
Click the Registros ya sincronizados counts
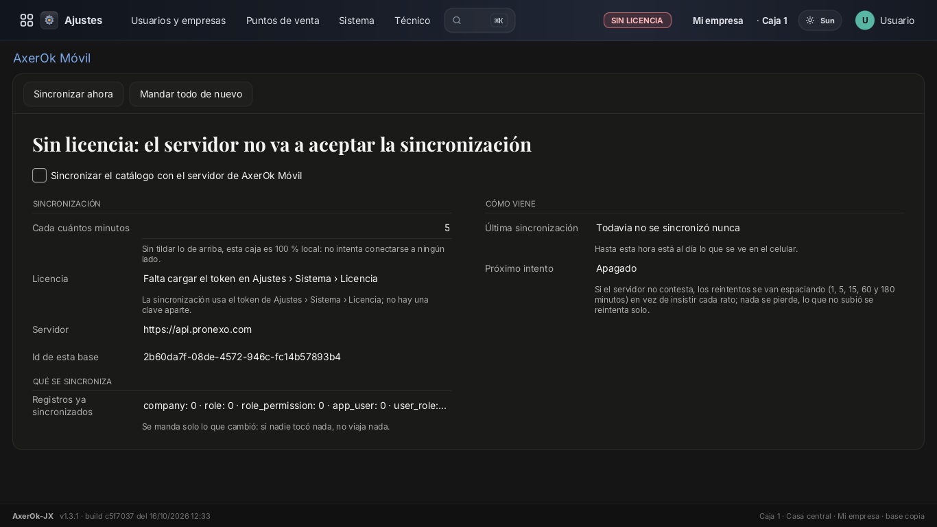(x=295, y=406)
